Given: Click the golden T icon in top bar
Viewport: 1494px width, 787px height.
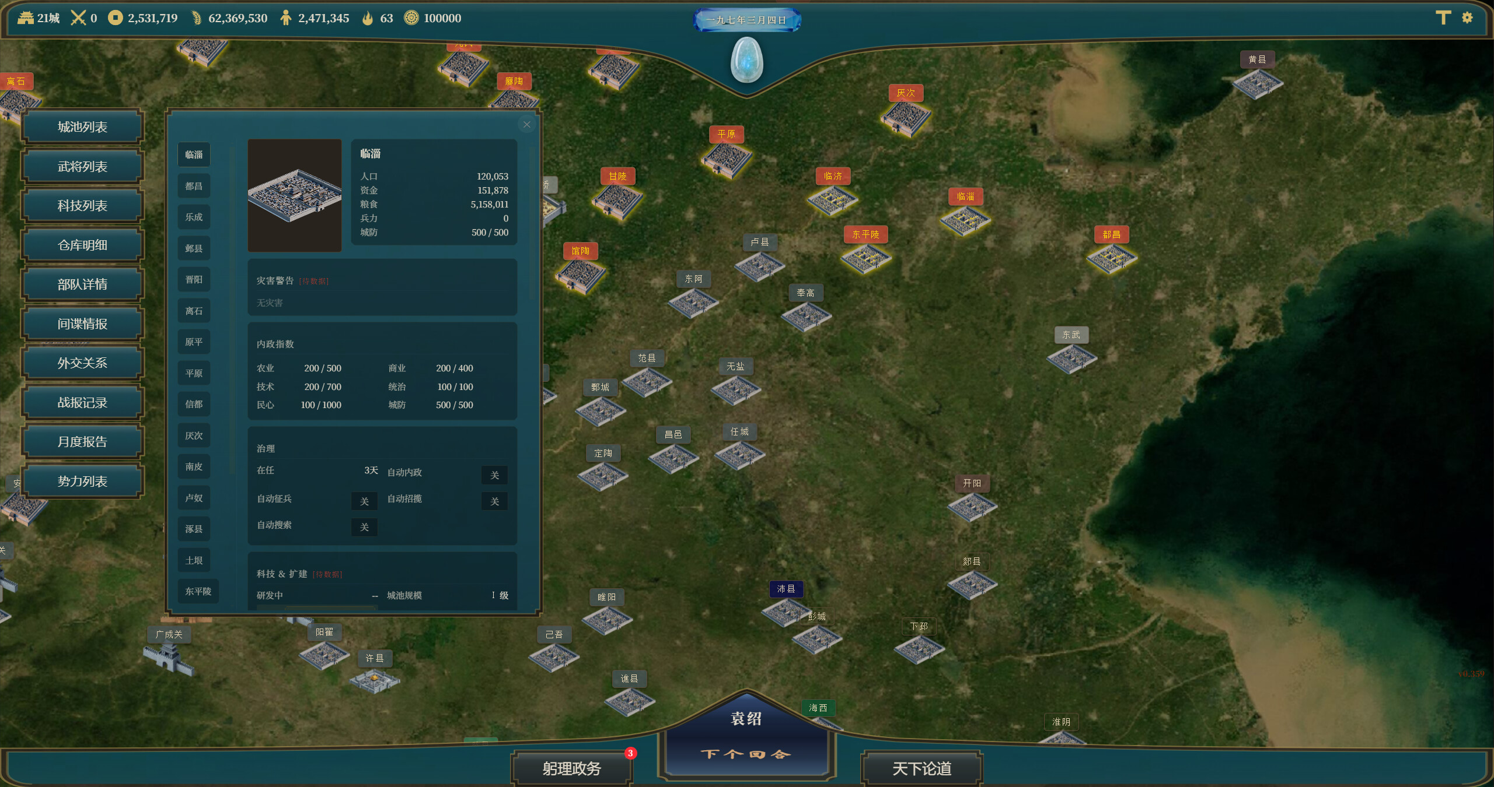Looking at the screenshot, I should point(1443,17).
